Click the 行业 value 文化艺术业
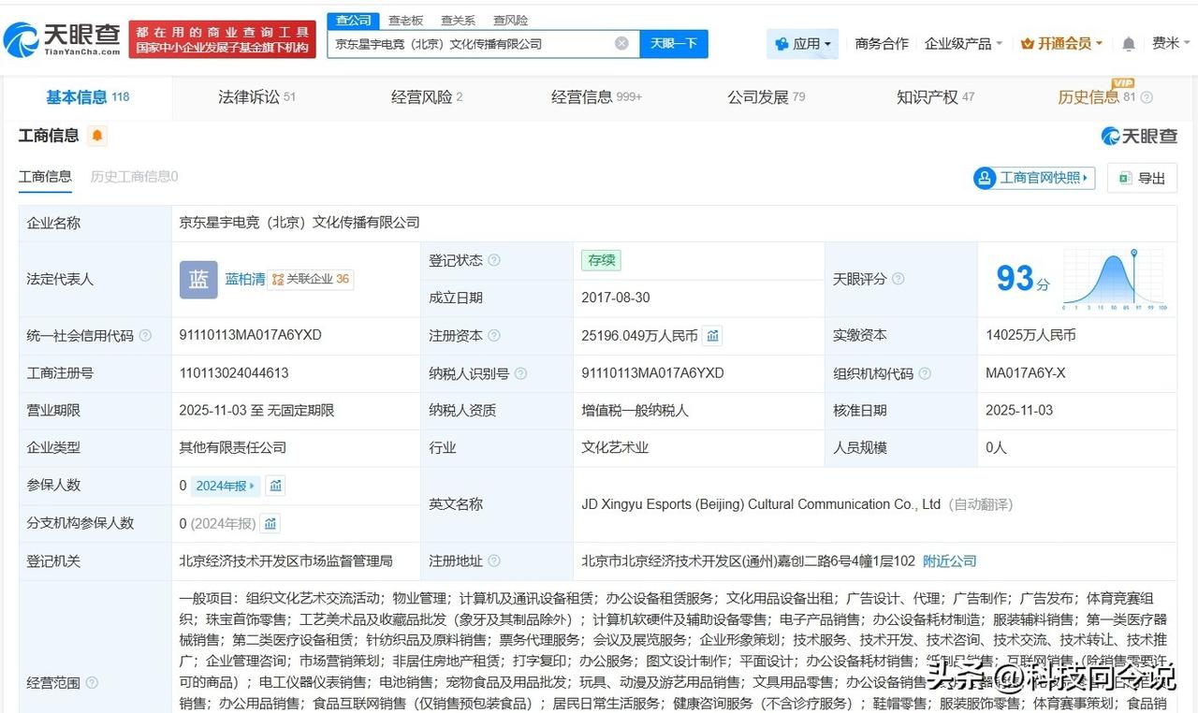 (615, 447)
